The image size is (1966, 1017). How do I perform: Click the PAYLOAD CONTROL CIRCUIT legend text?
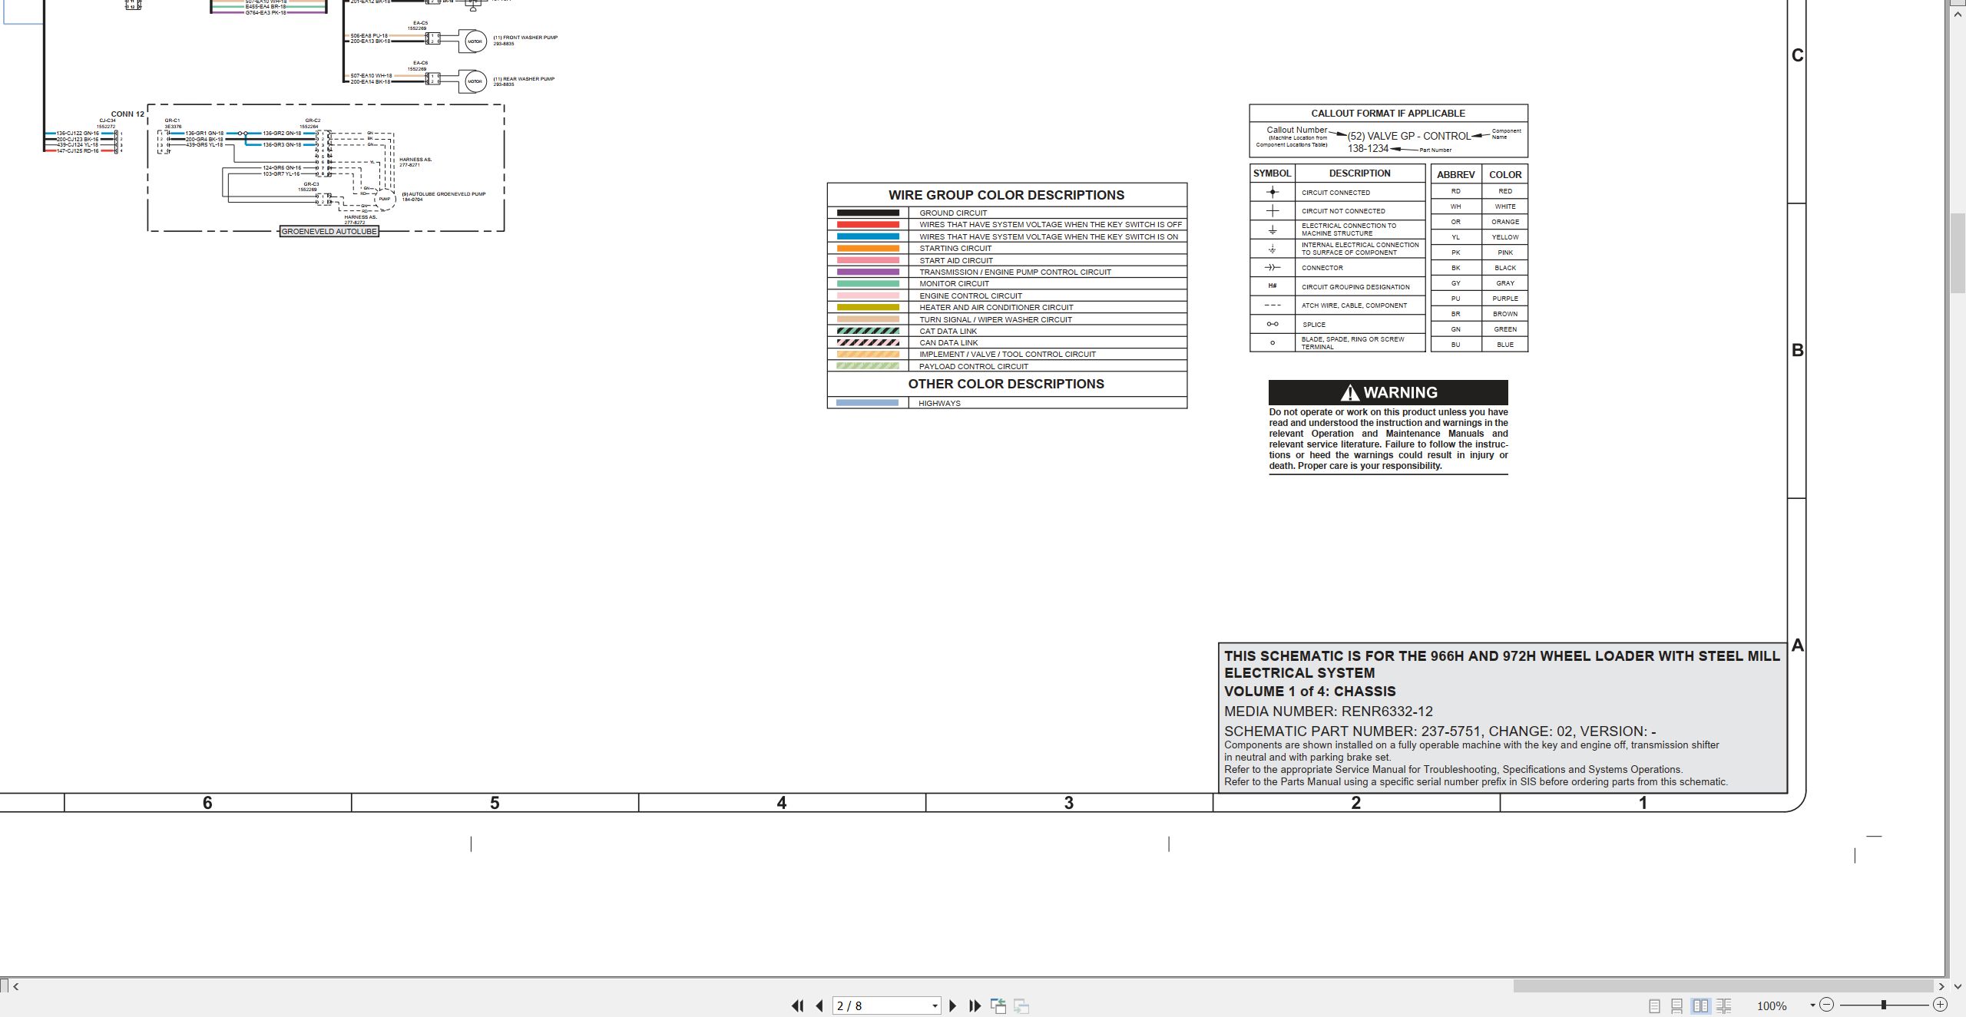973,366
